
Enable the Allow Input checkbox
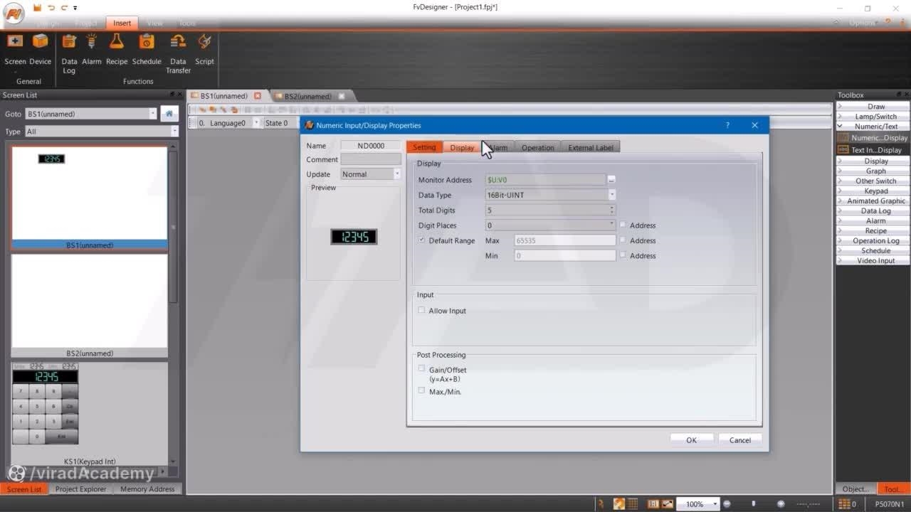[x=422, y=311]
